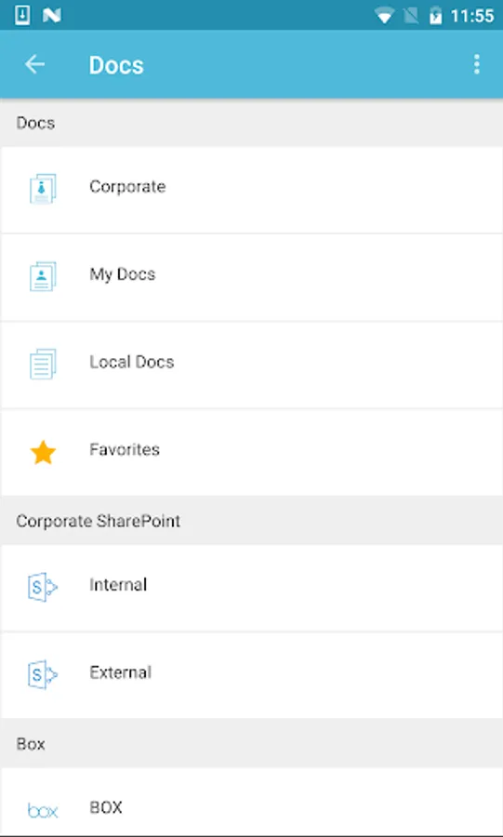Select the Local Docs row
The image size is (503, 837).
click(x=251, y=365)
